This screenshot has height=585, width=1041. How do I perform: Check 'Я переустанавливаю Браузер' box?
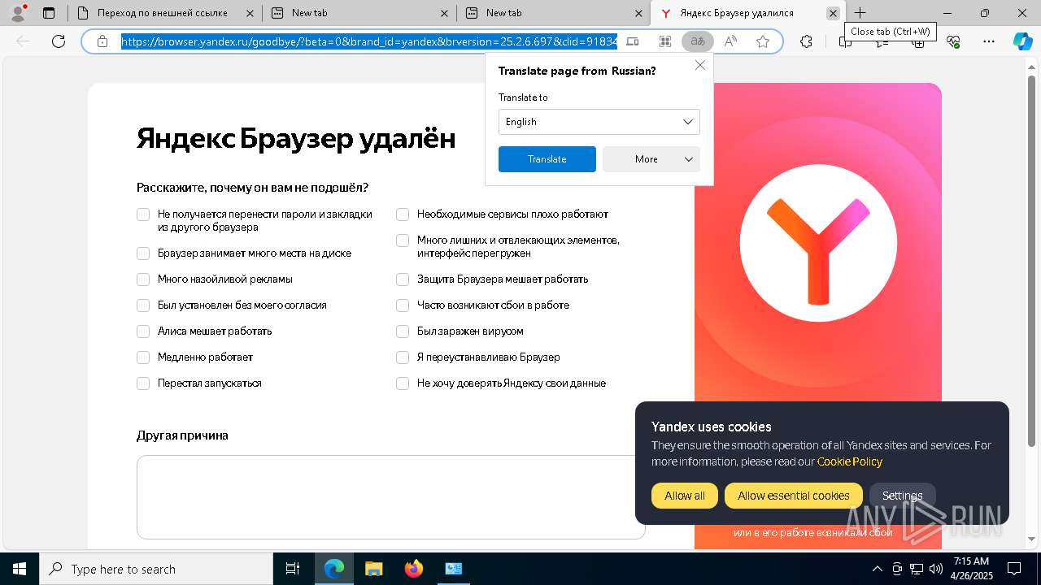(403, 357)
